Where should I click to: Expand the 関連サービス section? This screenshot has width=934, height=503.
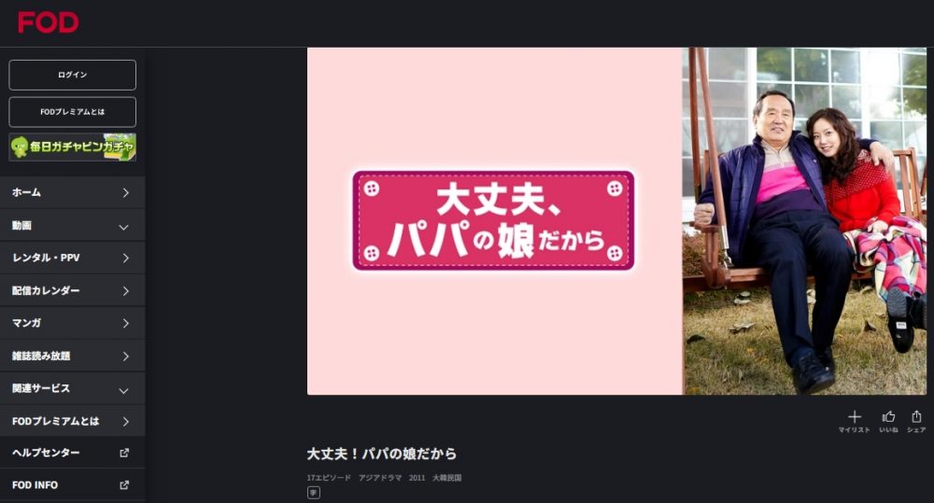coord(73,389)
